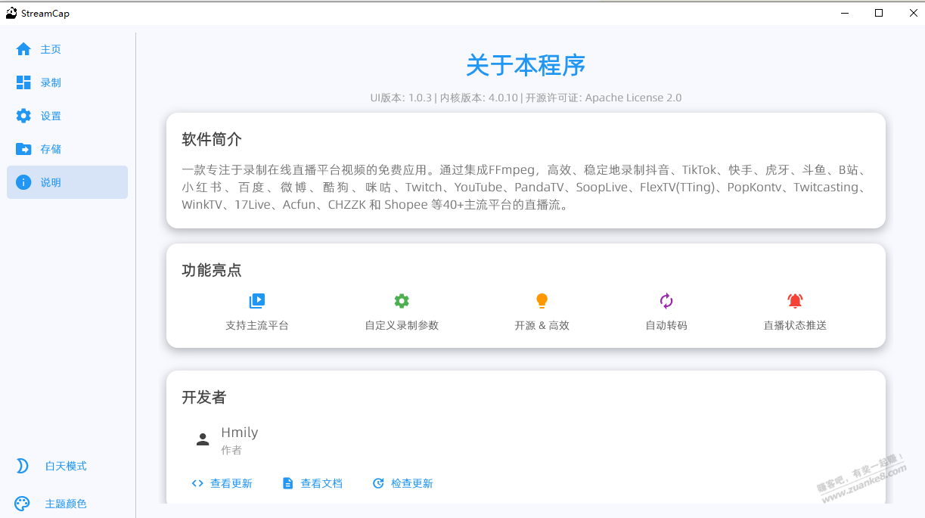Click the crescent moon icon
925x518 pixels.
pyautogui.click(x=23, y=466)
